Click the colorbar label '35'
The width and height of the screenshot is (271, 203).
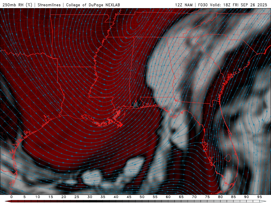pyautogui.click(x=103, y=197)
